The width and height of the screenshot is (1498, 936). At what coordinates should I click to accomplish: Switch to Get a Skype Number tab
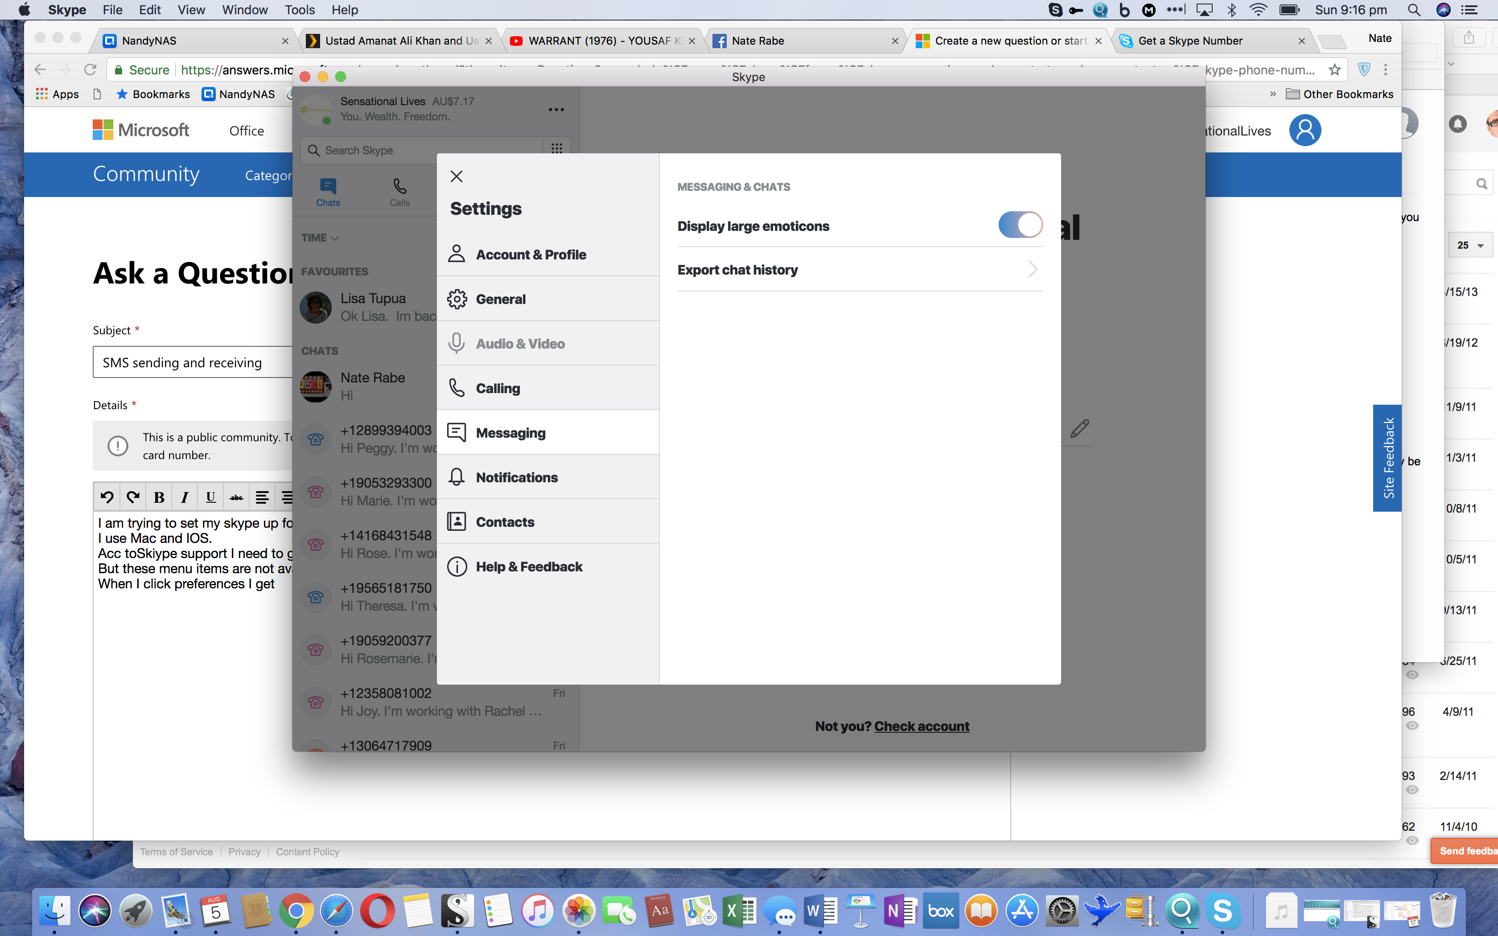point(1212,41)
